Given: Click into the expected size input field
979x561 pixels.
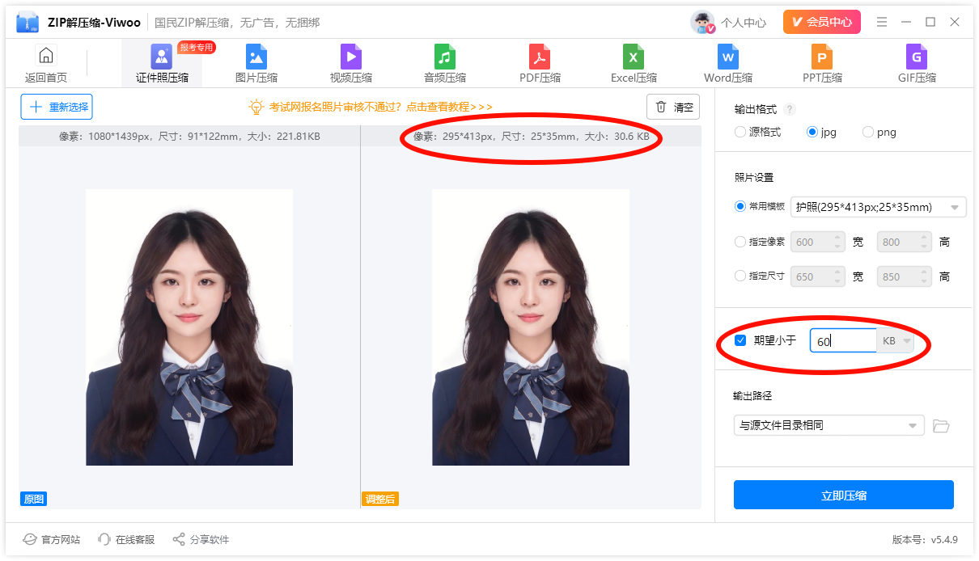Looking at the screenshot, I should point(843,341).
